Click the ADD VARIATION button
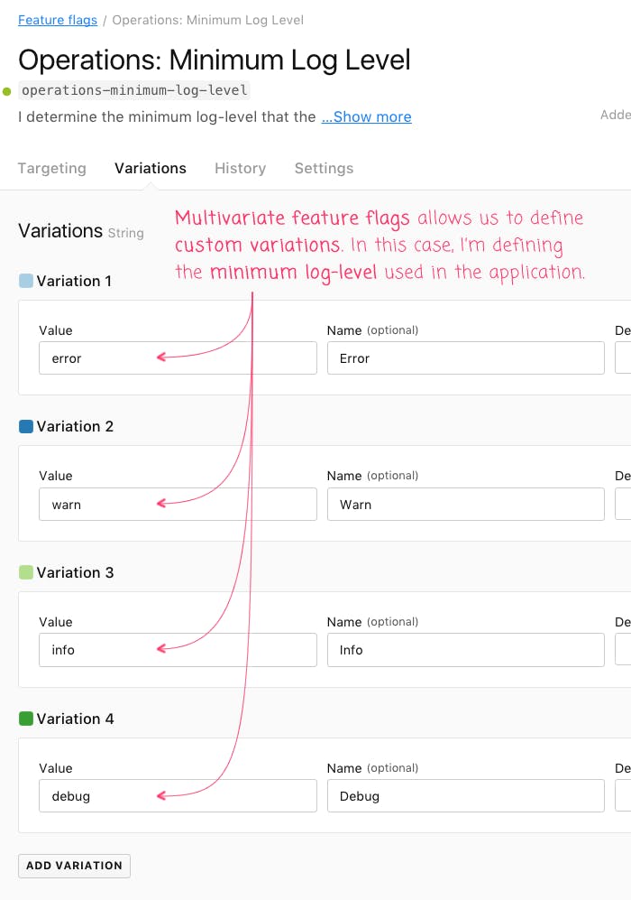Image resolution: width=631 pixels, height=900 pixels. (74, 865)
